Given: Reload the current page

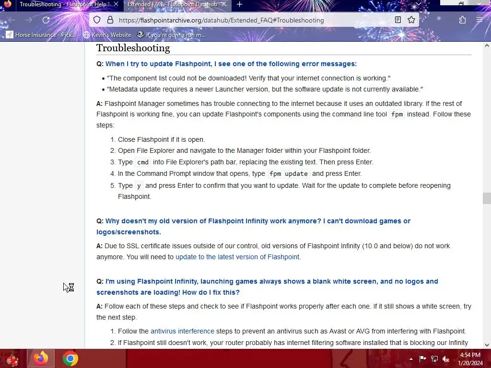Looking at the screenshot, I should (x=46, y=20).
